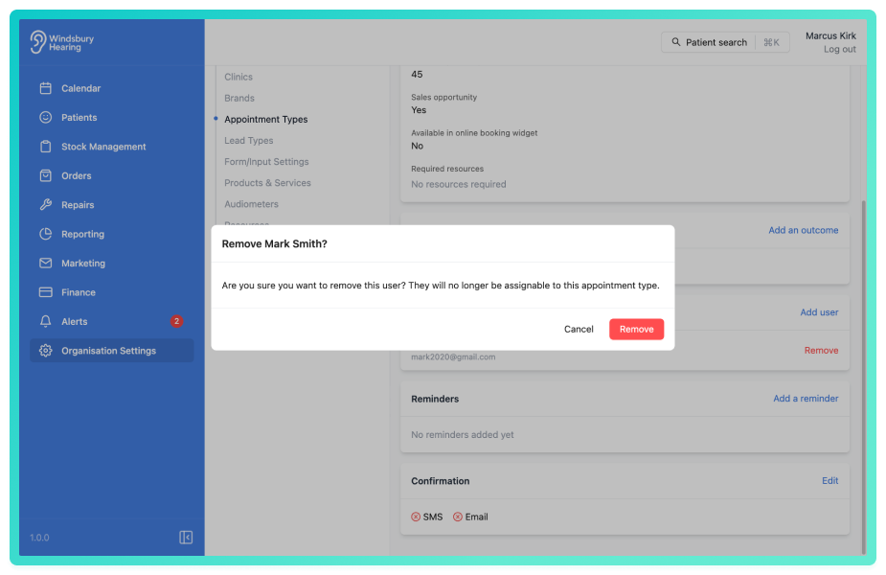Click the magnifier icon in Patient search
Viewport: 886px width, 575px height.
[676, 42]
